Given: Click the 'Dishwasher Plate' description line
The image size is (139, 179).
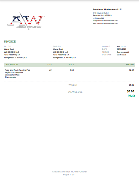Looking at the screenshot, I should pyautogui.click(x=12, y=75).
